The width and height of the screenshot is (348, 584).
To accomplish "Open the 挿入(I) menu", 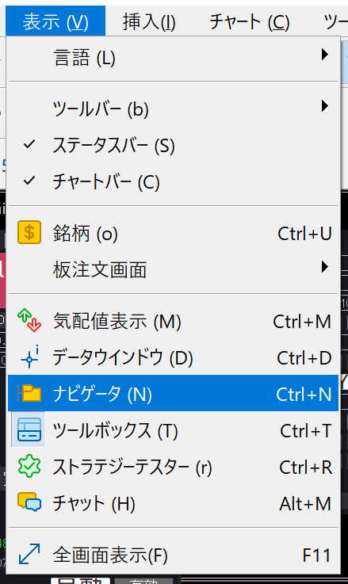I will pyautogui.click(x=149, y=22).
